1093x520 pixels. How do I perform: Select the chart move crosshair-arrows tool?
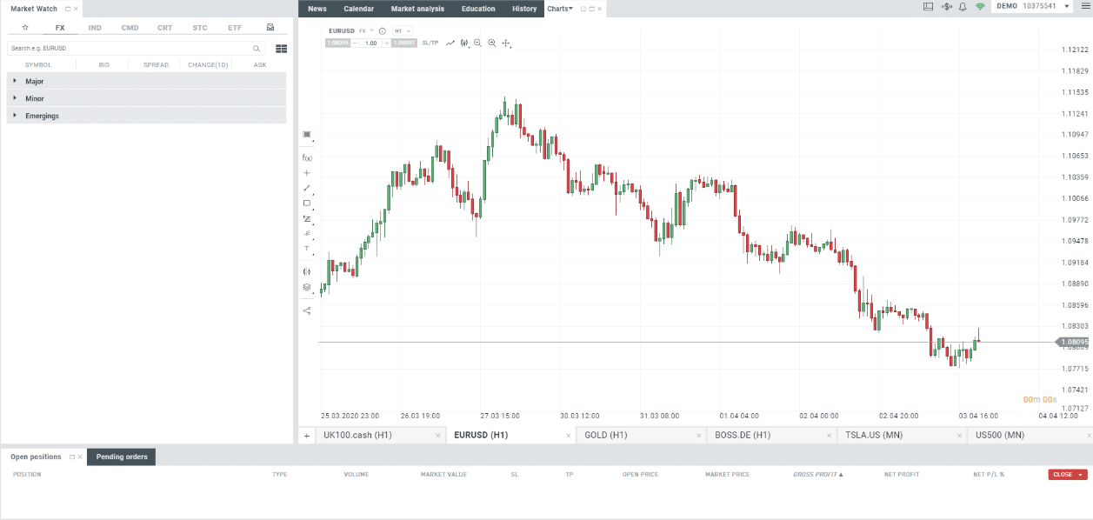coord(507,43)
